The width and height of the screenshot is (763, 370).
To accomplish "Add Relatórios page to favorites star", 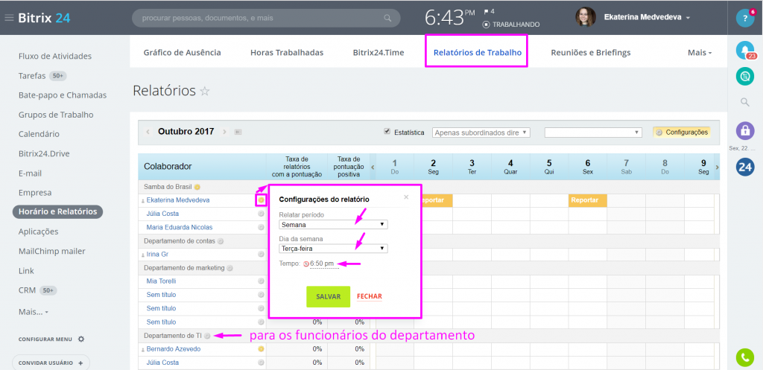I will pos(205,92).
